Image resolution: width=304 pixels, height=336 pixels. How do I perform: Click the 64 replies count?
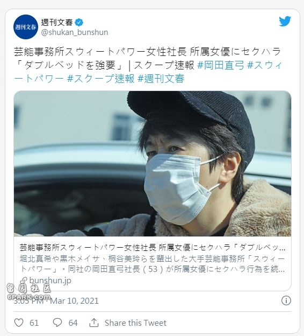coord(73,323)
